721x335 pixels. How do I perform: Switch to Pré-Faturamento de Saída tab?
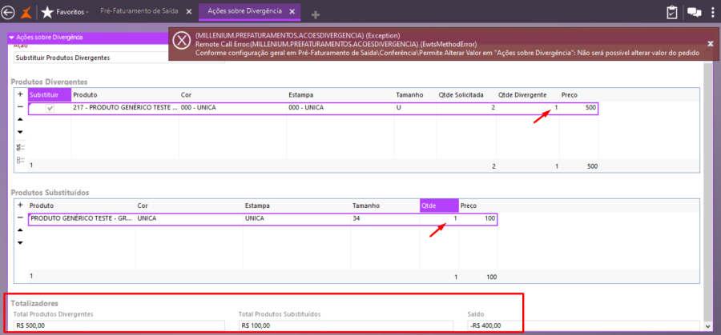139,11
